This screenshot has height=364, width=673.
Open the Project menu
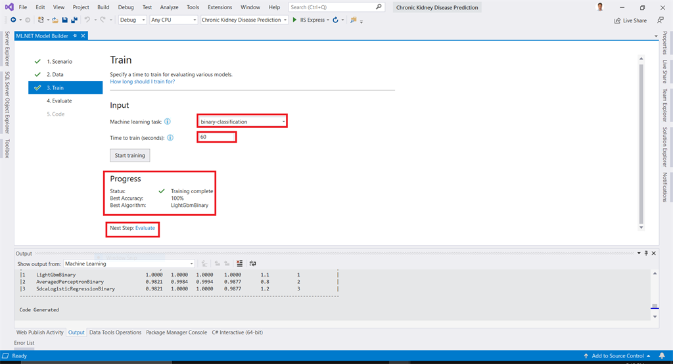click(x=81, y=7)
